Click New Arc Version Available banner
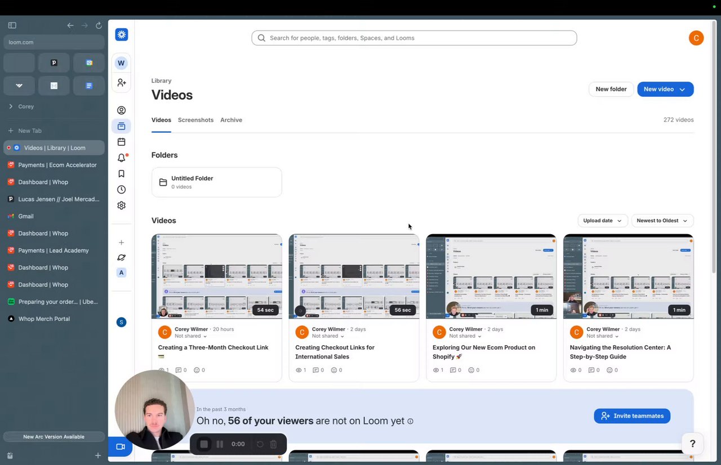This screenshot has height=465, width=721. (x=54, y=437)
